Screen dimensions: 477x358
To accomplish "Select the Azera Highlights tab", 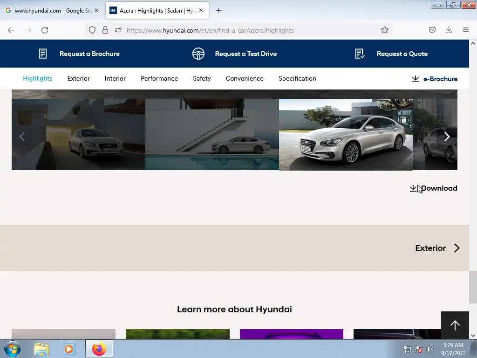I will pos(157,11).
